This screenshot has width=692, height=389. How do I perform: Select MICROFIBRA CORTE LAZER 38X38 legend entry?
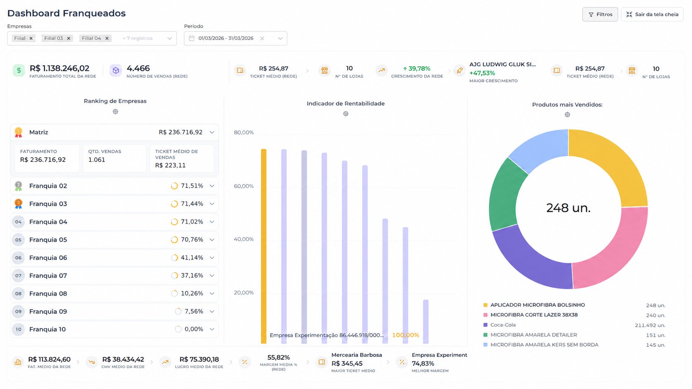[534, 315]
